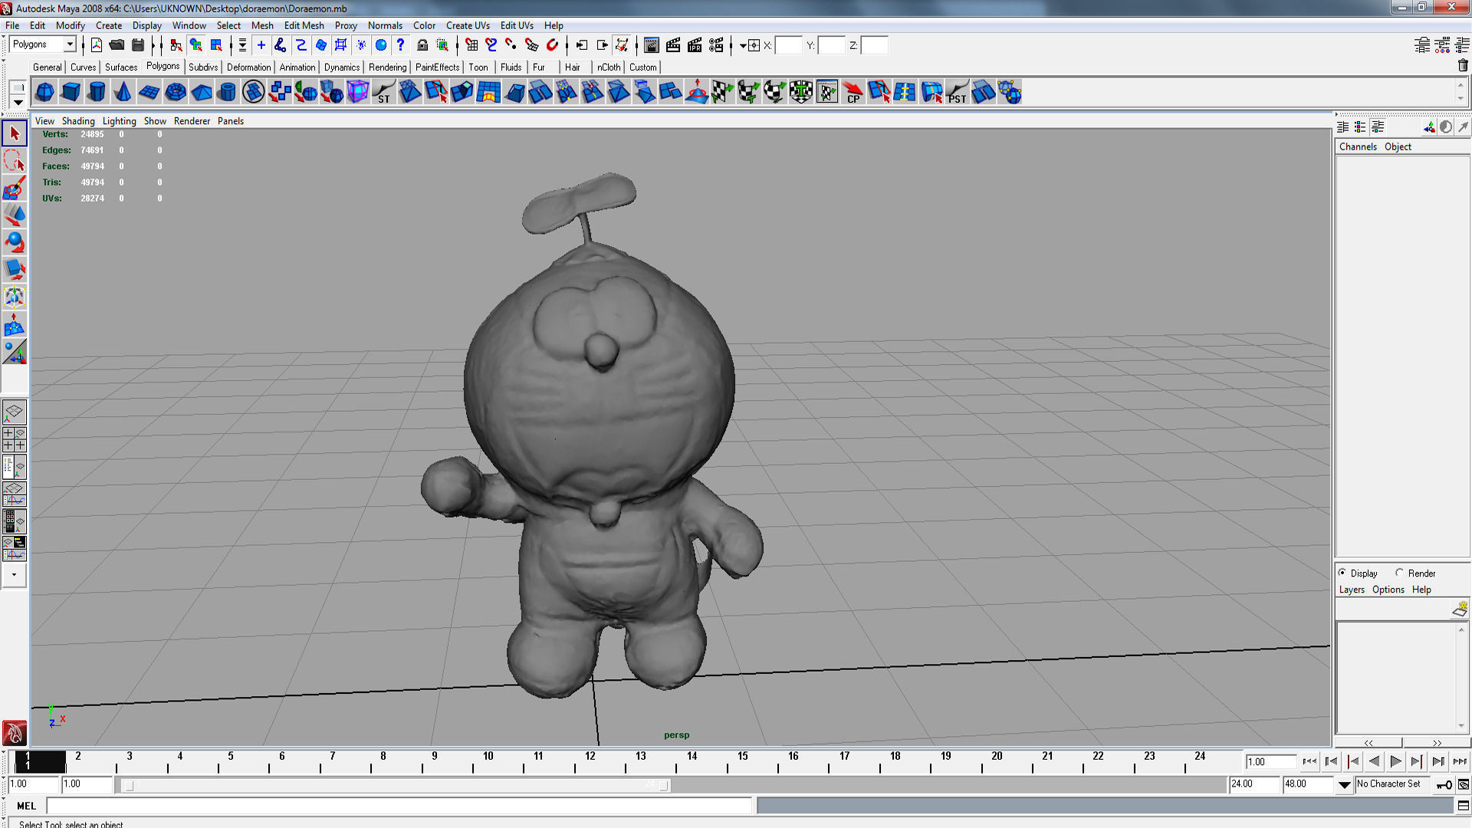This screenshot has height=828, width=1472.
Task: Activate the Soft Modification tool
Action: 14,325
